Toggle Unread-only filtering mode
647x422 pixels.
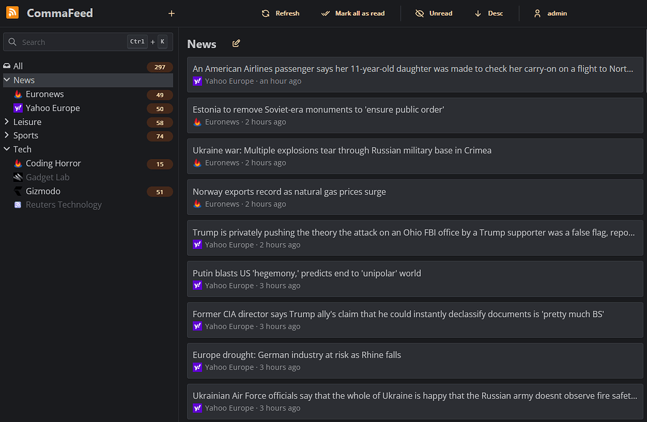[434, 13]
